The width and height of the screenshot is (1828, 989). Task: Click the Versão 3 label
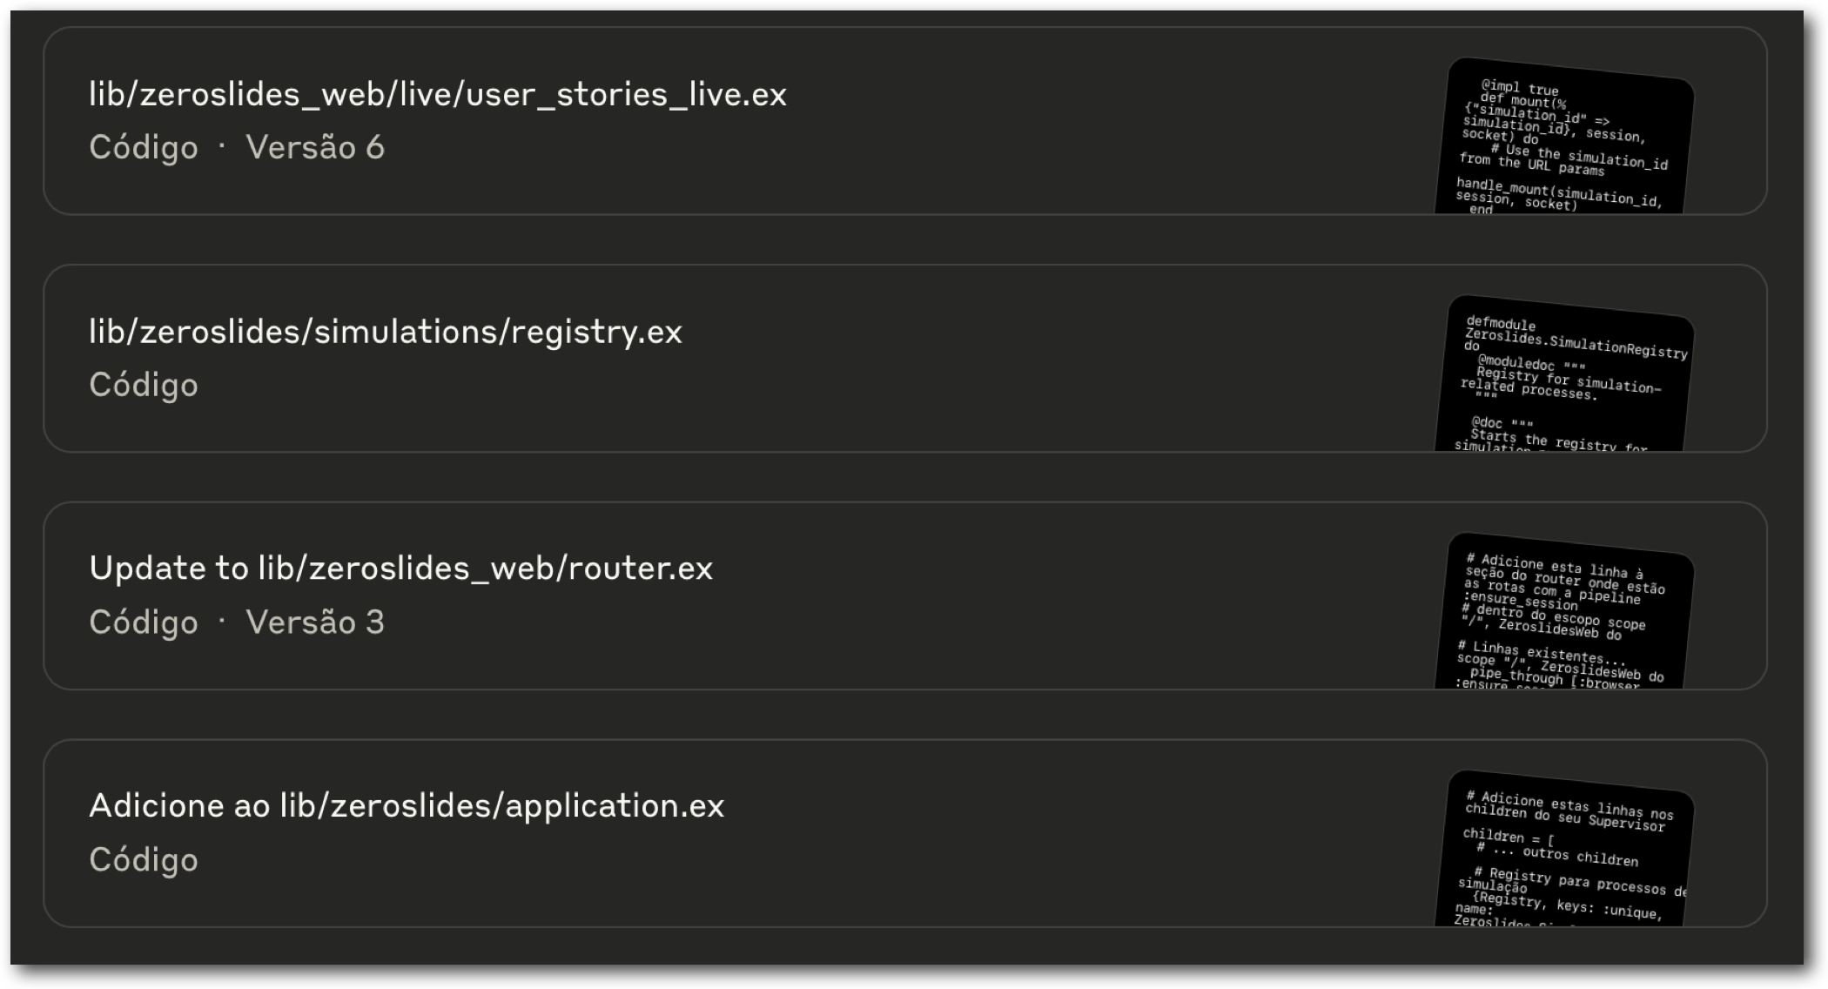tap(315, 622)
